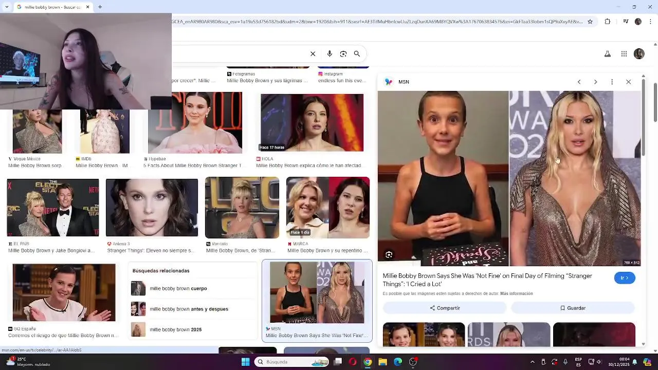The height and width of the screenshot is (370, 658).
Task: Open the MARCA image result thumbnail
Action: (328, 208)
